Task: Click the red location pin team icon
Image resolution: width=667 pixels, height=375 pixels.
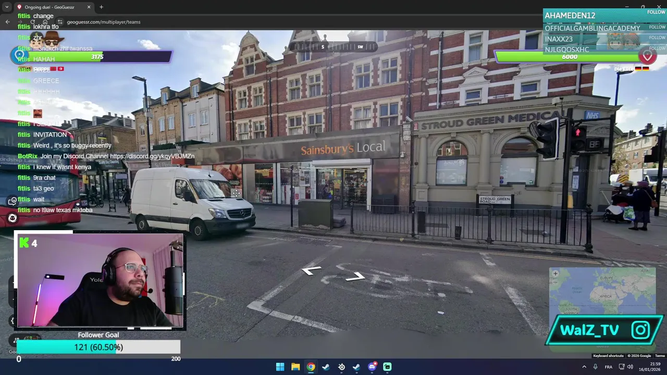Action: coord(648,56)
